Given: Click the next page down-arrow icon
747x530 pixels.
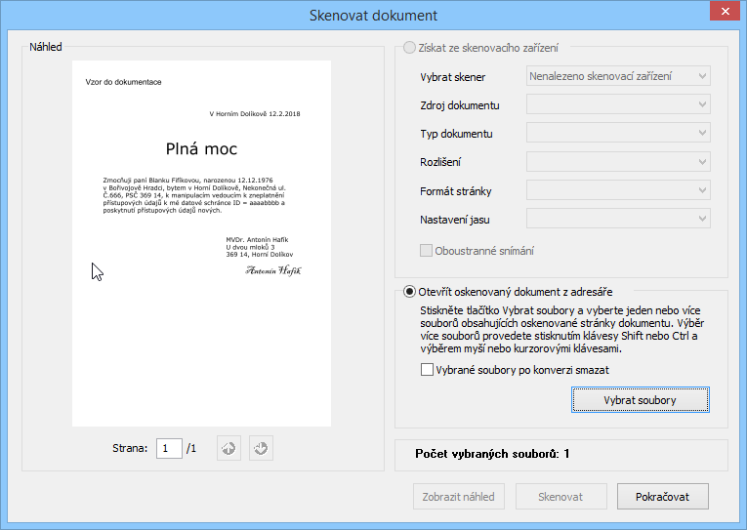Looking at the screenshot, I should 261,448.
